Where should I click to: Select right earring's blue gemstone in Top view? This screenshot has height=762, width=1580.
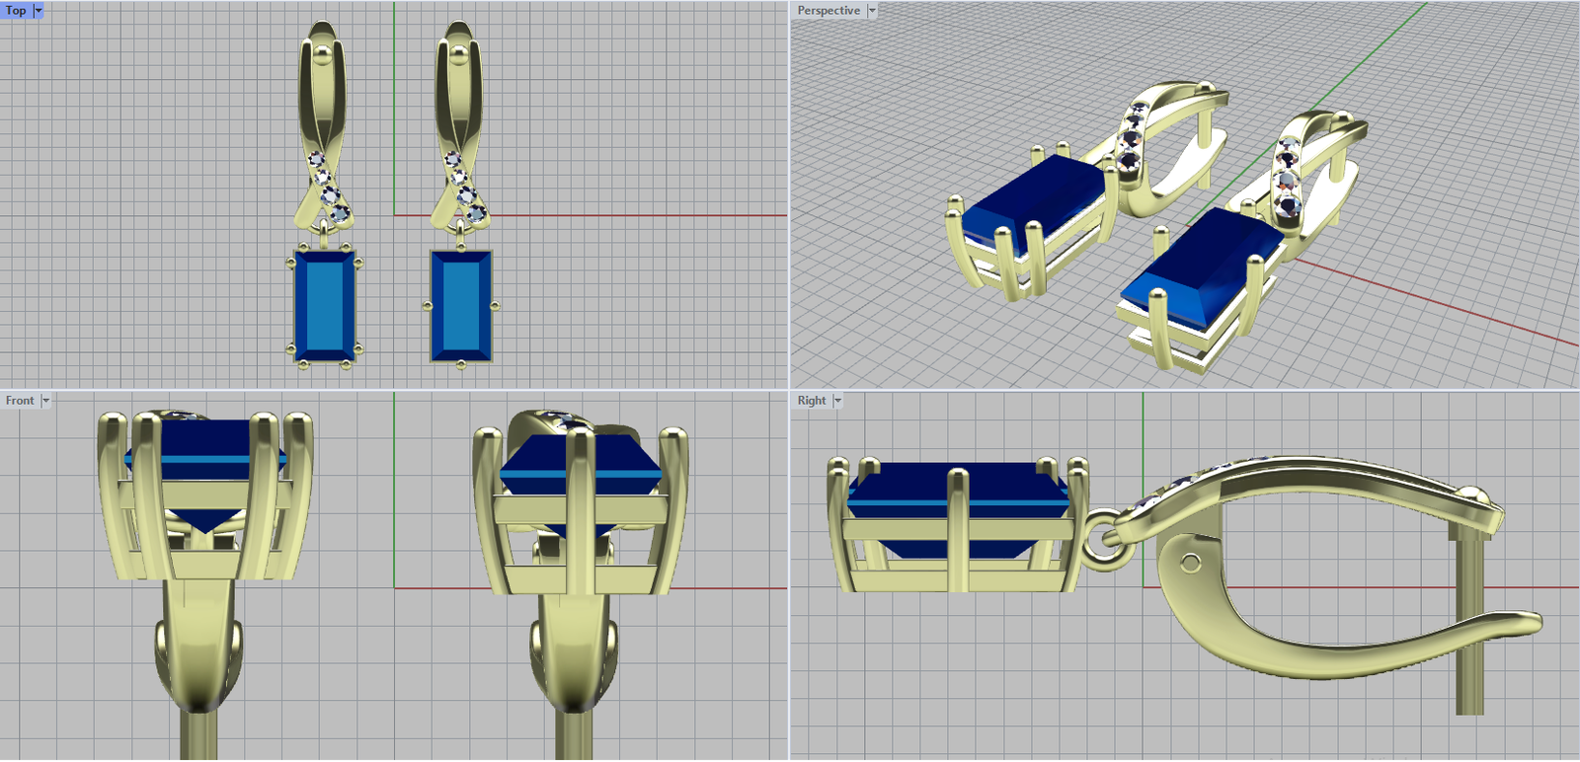pos(461,305)
